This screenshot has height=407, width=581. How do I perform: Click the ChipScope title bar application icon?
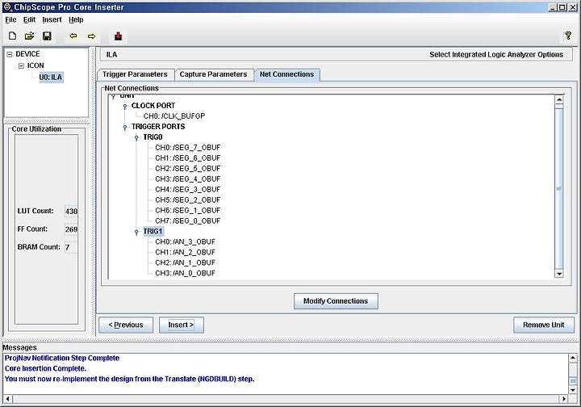(x=7, y=7)
